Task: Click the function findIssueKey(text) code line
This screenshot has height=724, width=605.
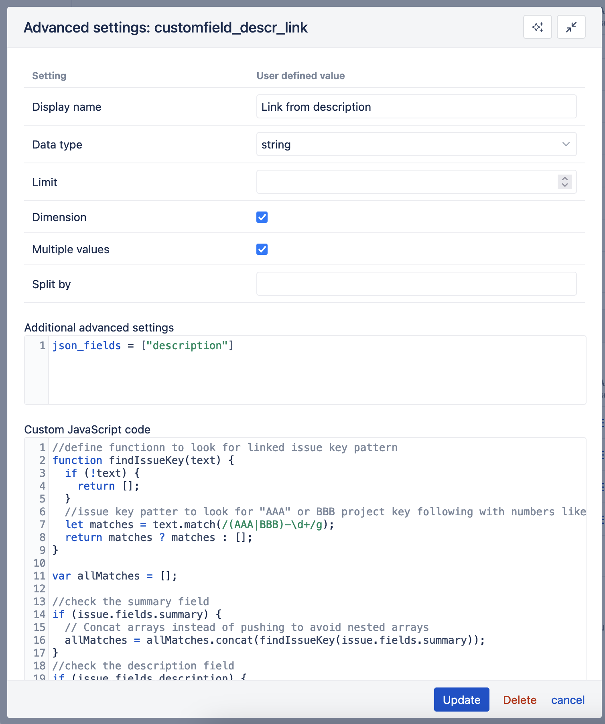Action: (x=143, y=460)
